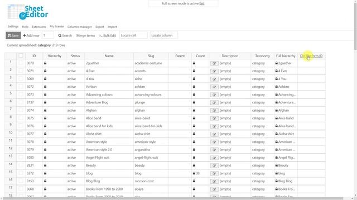Click count lock icon in Afghan row
357x200 pixels.
[194, 110]
